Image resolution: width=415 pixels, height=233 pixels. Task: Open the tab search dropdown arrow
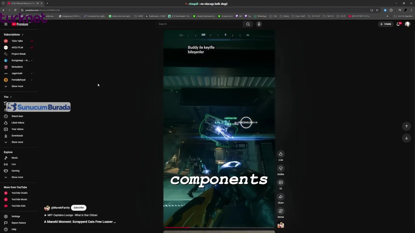coord(3,3)
